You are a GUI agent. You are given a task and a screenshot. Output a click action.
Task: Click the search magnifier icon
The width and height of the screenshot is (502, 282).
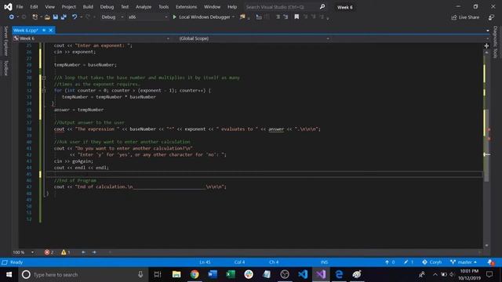(322, 7)
